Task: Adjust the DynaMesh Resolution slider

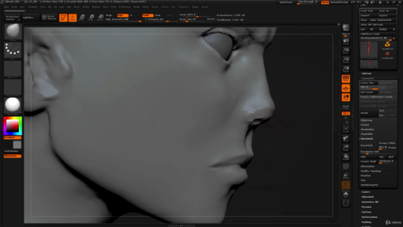Action: click(x=378, y=152)
